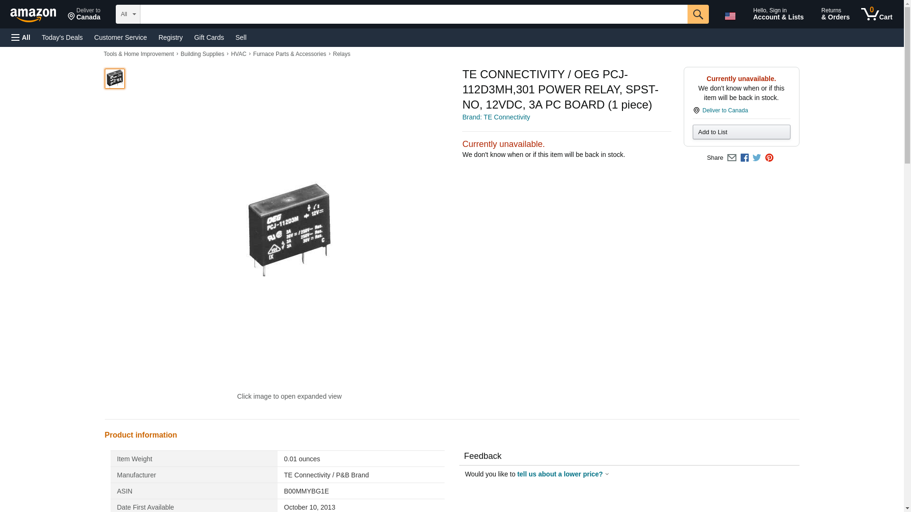Select the relay product thumbnail
Image resolution: width=911 pixels, height=512 pixels.
point(114,79)
